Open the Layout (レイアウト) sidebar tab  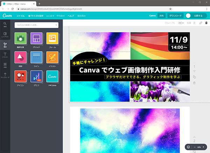[x=5, y=35]
